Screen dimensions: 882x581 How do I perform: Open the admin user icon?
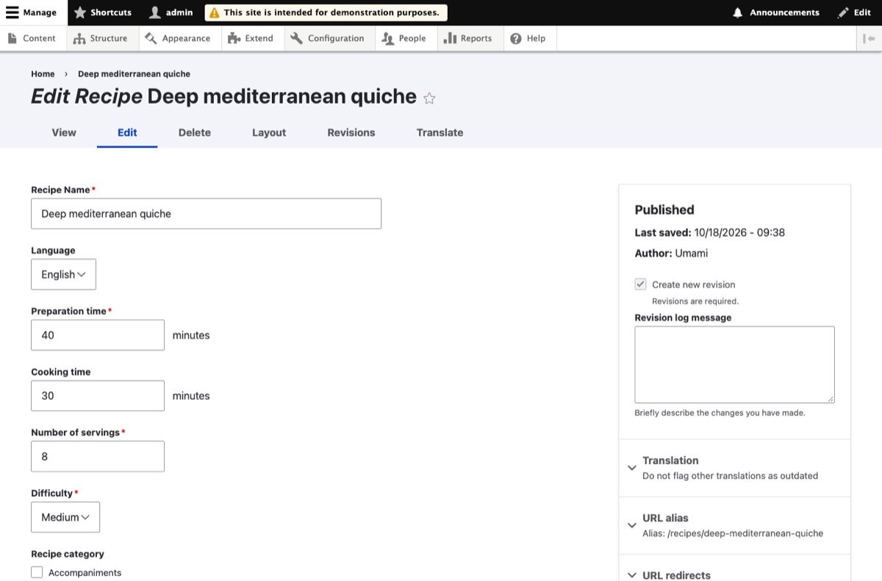point(155,13)
